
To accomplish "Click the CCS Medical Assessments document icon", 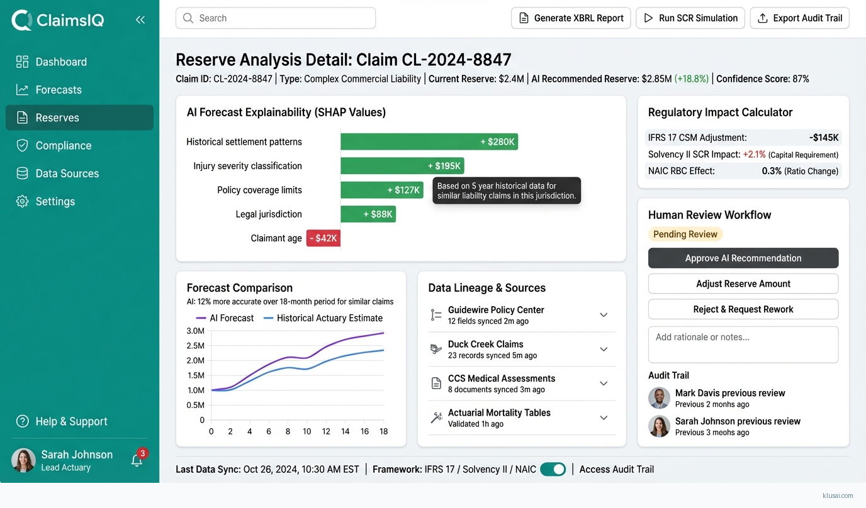I will pyautogui.click(x=436, y=384).
